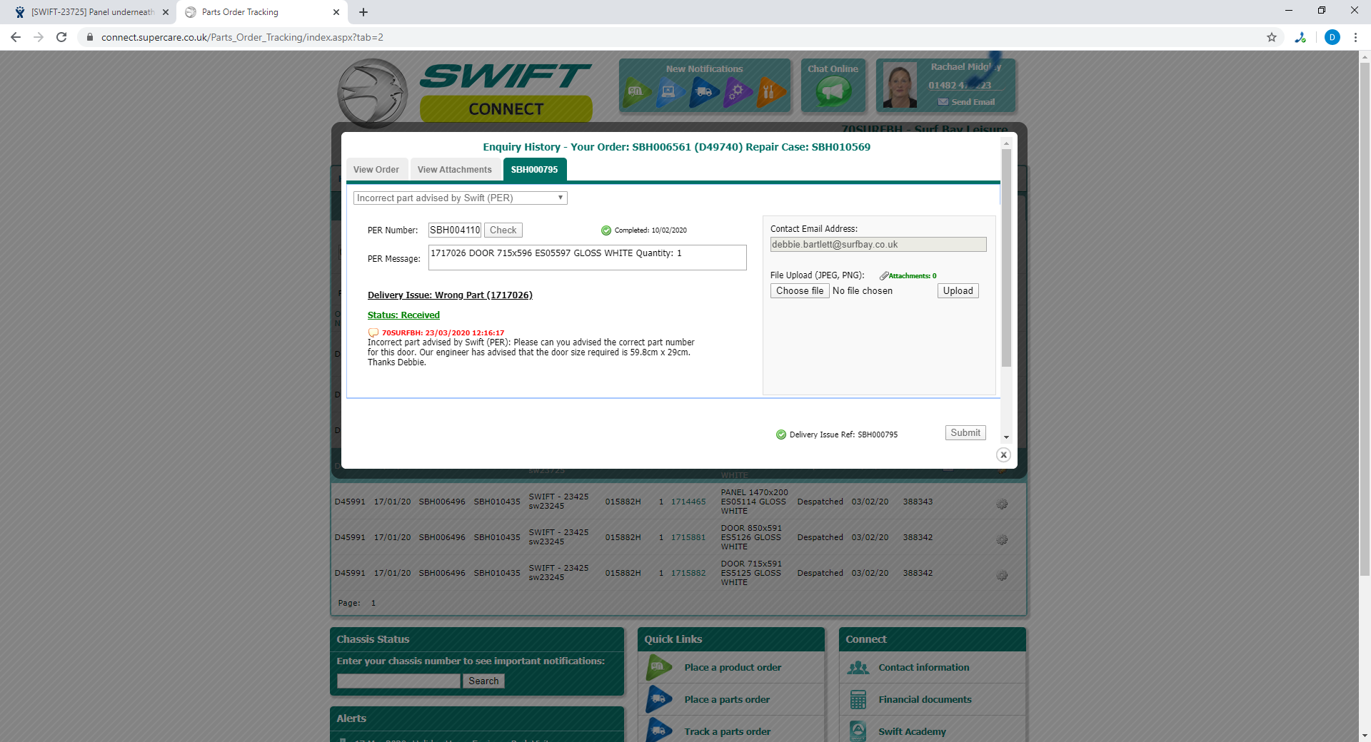Screen dimensions: 1371x742
Task: Open the orange tools notification icon
Action: [x=770, y=92]
